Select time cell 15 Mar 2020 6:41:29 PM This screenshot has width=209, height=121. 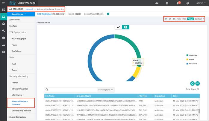(x=186, y=110)
